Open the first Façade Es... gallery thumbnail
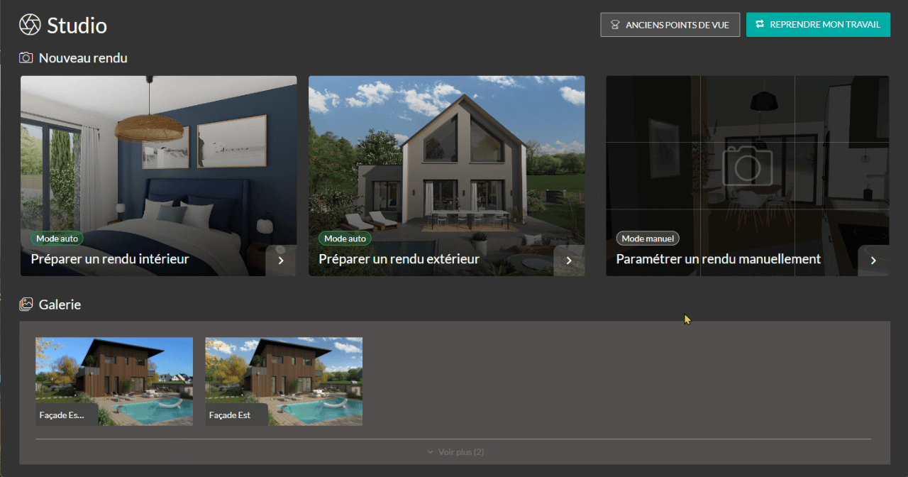 coord(113,381)
